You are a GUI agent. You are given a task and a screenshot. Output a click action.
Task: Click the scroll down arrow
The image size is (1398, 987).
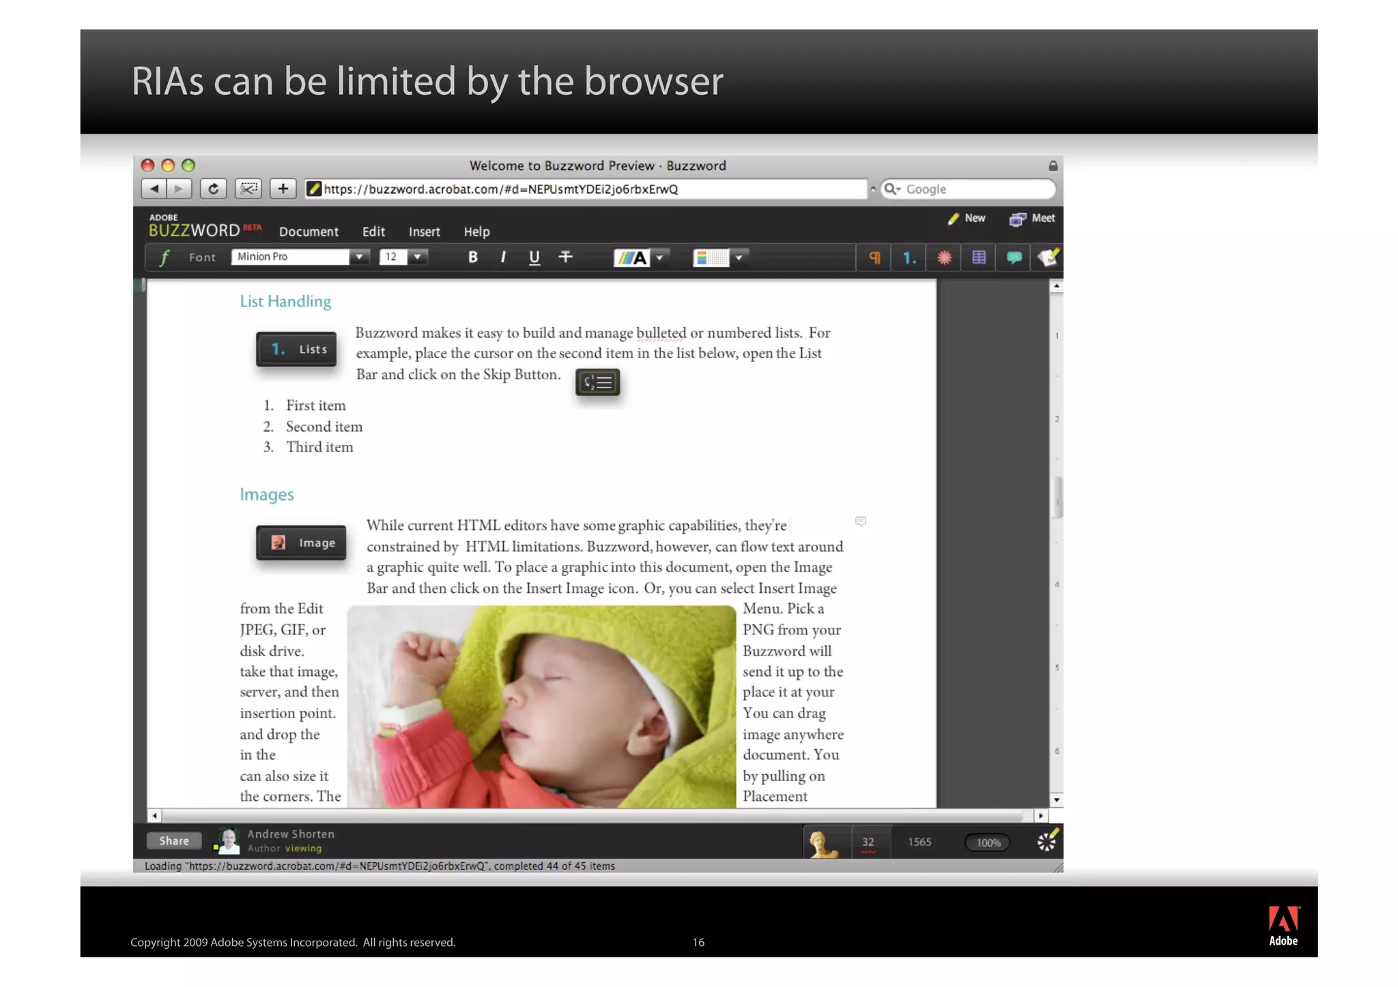click(x=1057, y=799)
